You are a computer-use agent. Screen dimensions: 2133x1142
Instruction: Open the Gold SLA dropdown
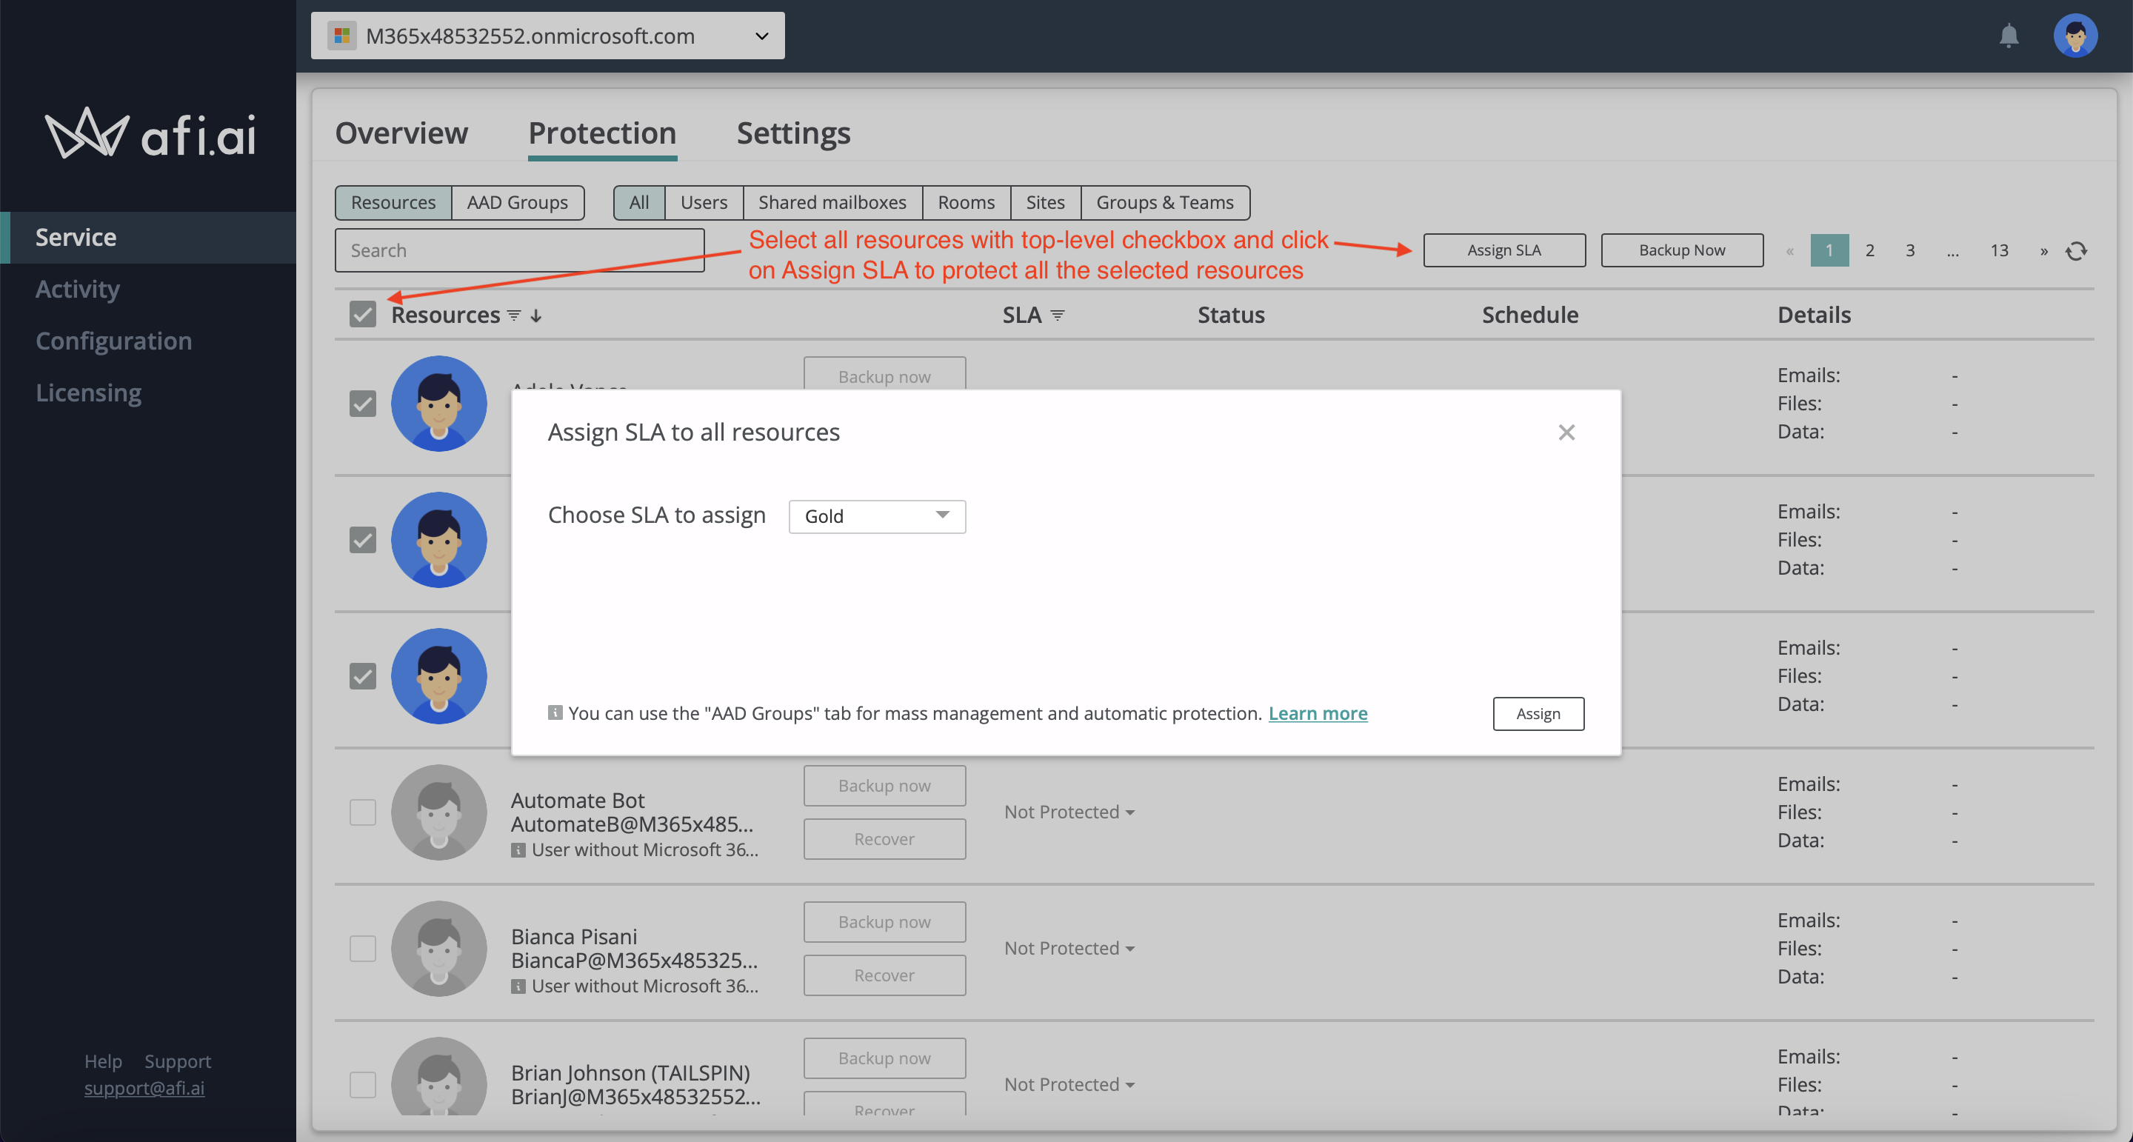click(877, 517)
